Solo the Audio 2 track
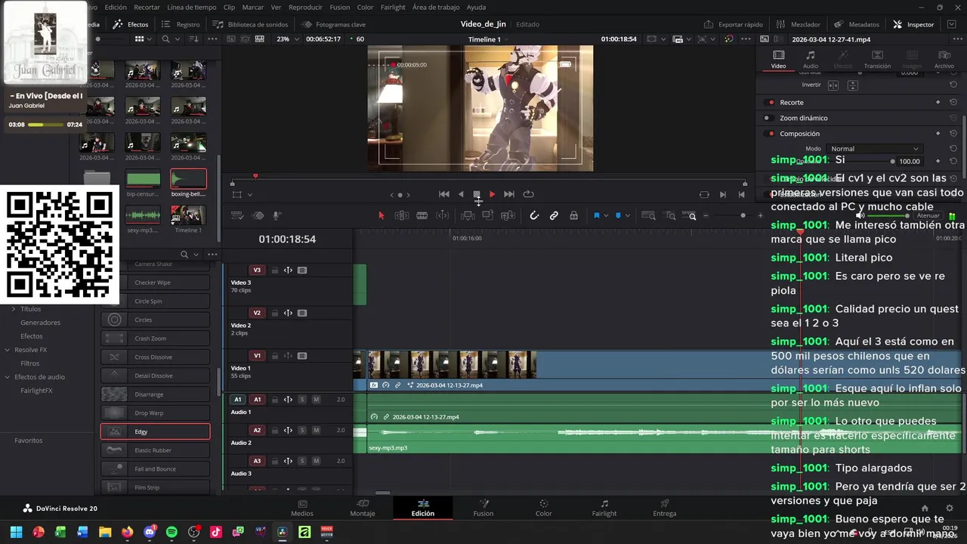The image size is (967, 544). 302,431
